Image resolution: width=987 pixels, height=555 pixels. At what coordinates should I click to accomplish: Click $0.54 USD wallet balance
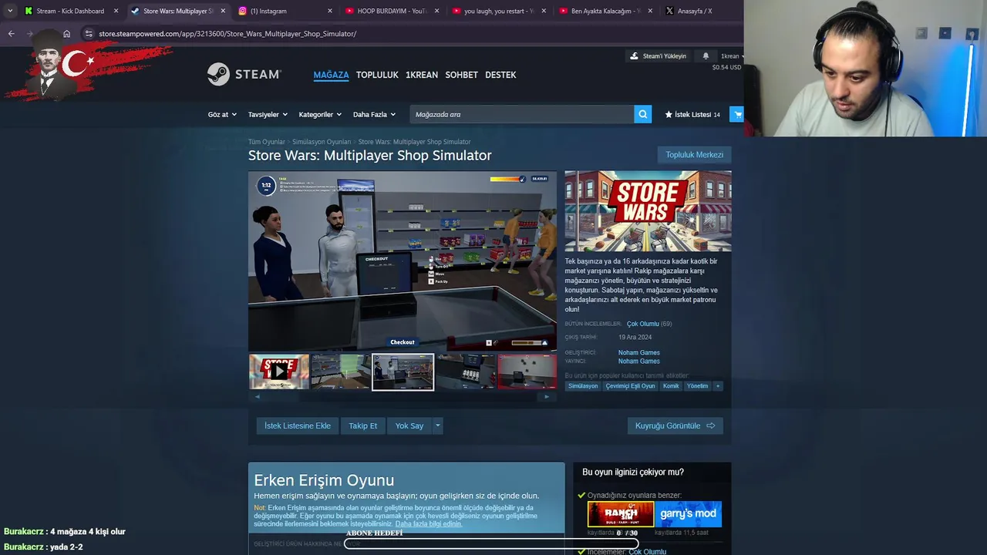pos(726,67)
